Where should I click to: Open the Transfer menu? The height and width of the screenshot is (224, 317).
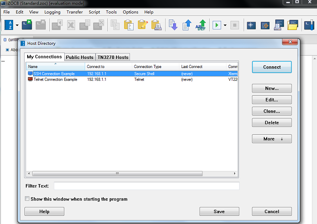pyautogui.click(x=74, y=12)
